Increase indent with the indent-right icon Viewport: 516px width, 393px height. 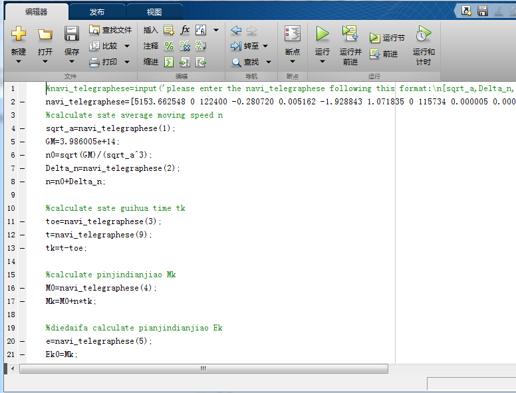pyautogui.click(x=185, y=62)
